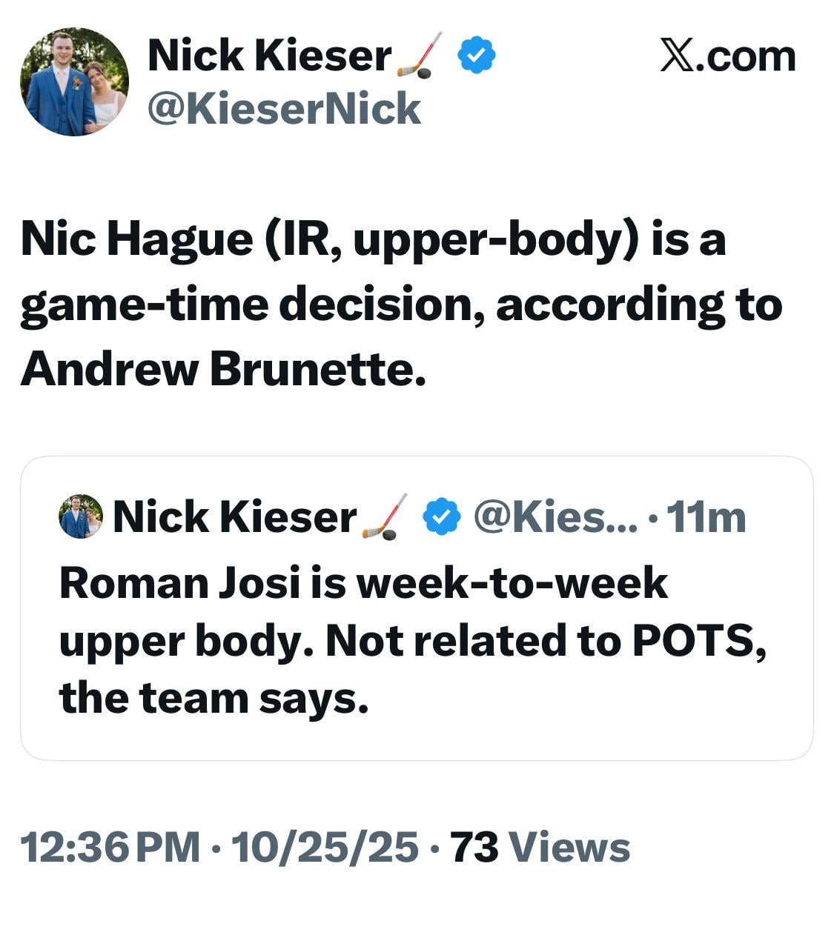
Task: Click the 10/25/25 post date
Action: tap(325, 847)
